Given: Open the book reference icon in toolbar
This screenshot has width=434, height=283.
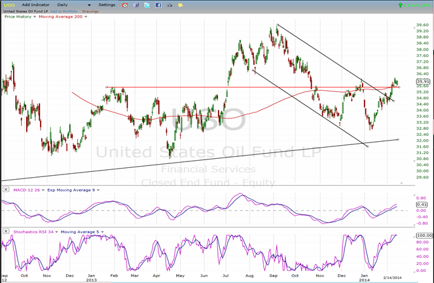Looking at the screenshot, I should pos(136,5).
